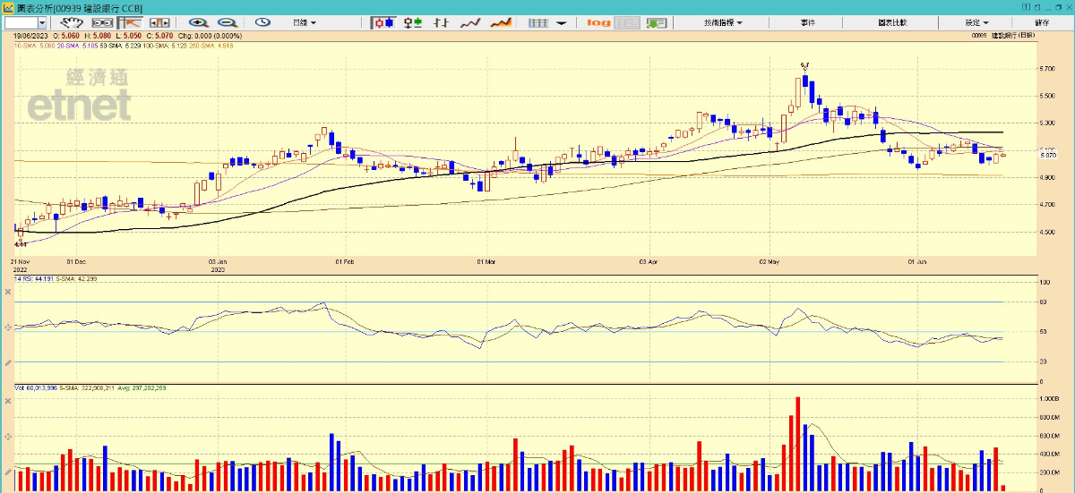
Task: Open the clock time period icon
Action: tap(262, 22)
